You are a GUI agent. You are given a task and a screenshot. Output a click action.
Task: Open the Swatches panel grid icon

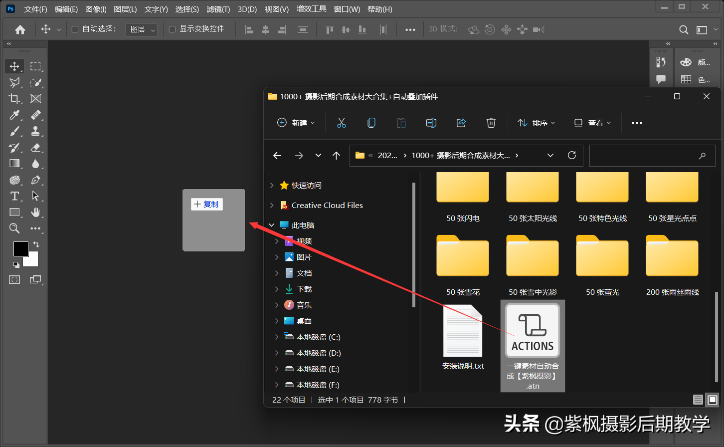(x=686, y=79)
